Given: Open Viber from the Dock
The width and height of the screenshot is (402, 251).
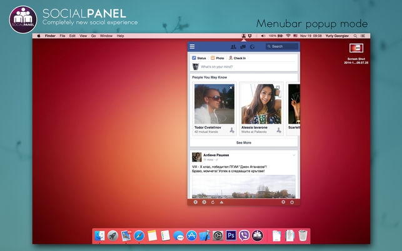Looking at the screenshot, I should (244, 235).
